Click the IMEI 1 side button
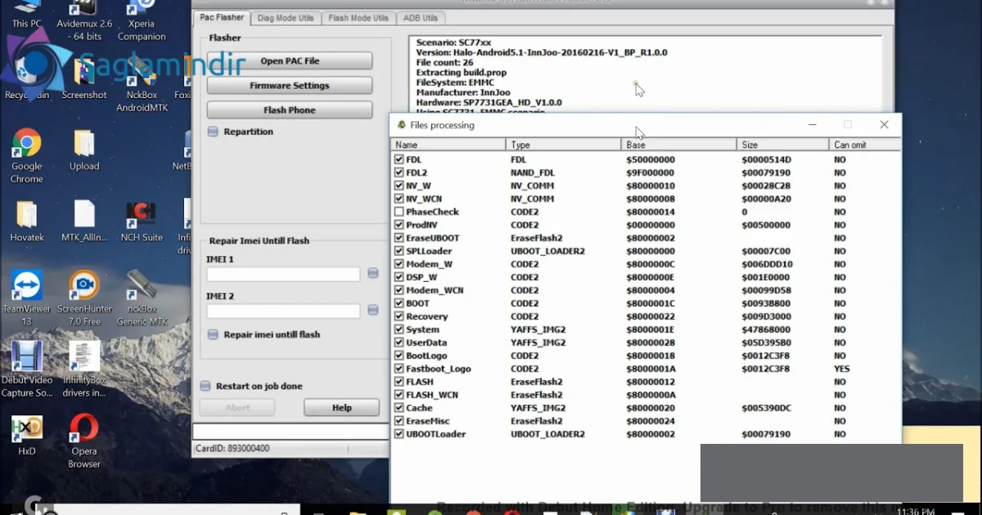The height and width of the screenshot is (515, 982). (x=372, y=273)
